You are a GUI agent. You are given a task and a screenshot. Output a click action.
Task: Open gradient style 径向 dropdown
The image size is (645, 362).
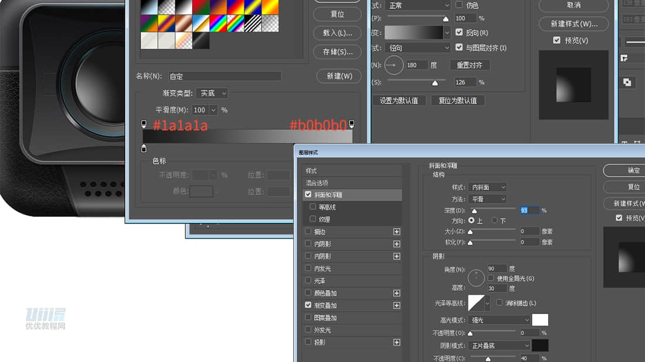coord(417,48)
